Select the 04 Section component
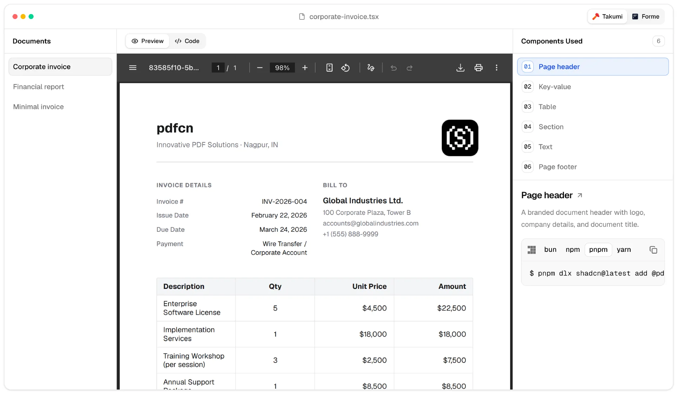Screen dimensions: 678x394 pyautogui.click(x=593, y=127)
